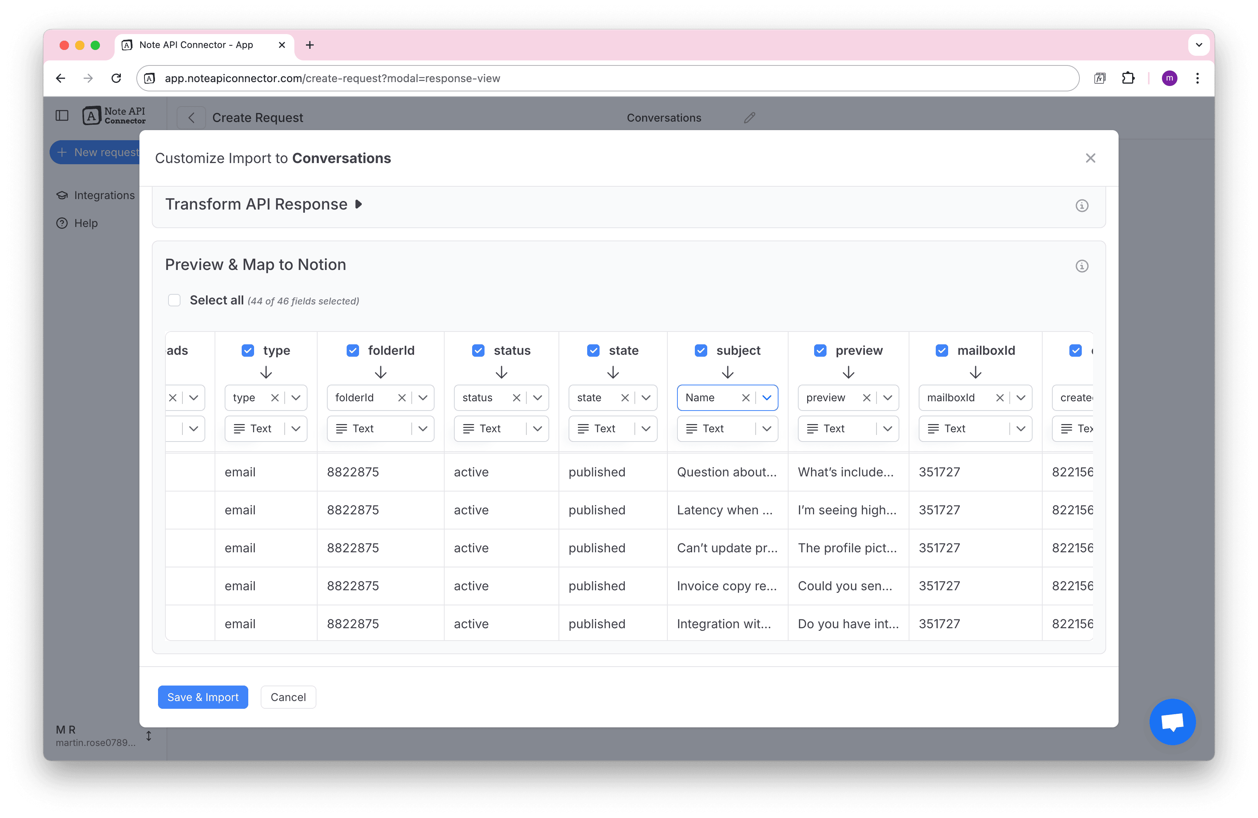Click the 'Invoice copy re...' subject cell
This screenshot has height=818, width=1258.
pyautogui.click(x=727, y=586)
